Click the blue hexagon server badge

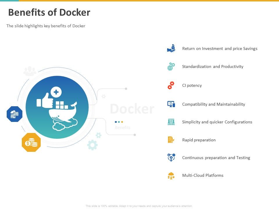pos(14,114)
